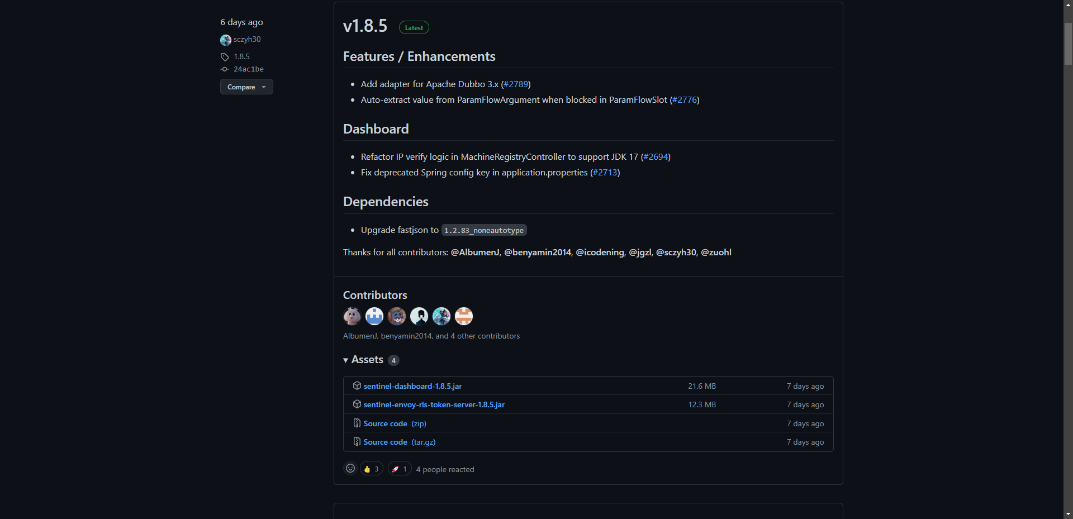Image resolution: width=1073 pixels, height=519 pixels.
Task: Click the Latest badge
Action: pyautogui.click(x=414, y=27)
